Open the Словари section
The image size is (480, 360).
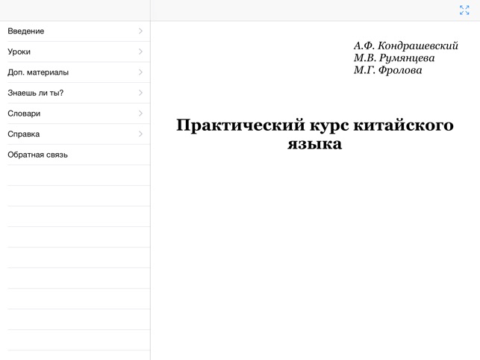click(x=75, y=114)
